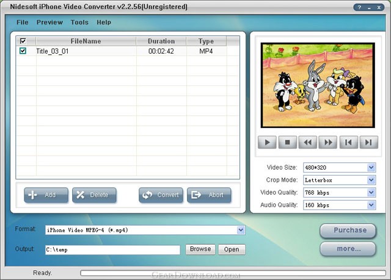
Task: Skip to next track in preview
Action: click(369, 142)
